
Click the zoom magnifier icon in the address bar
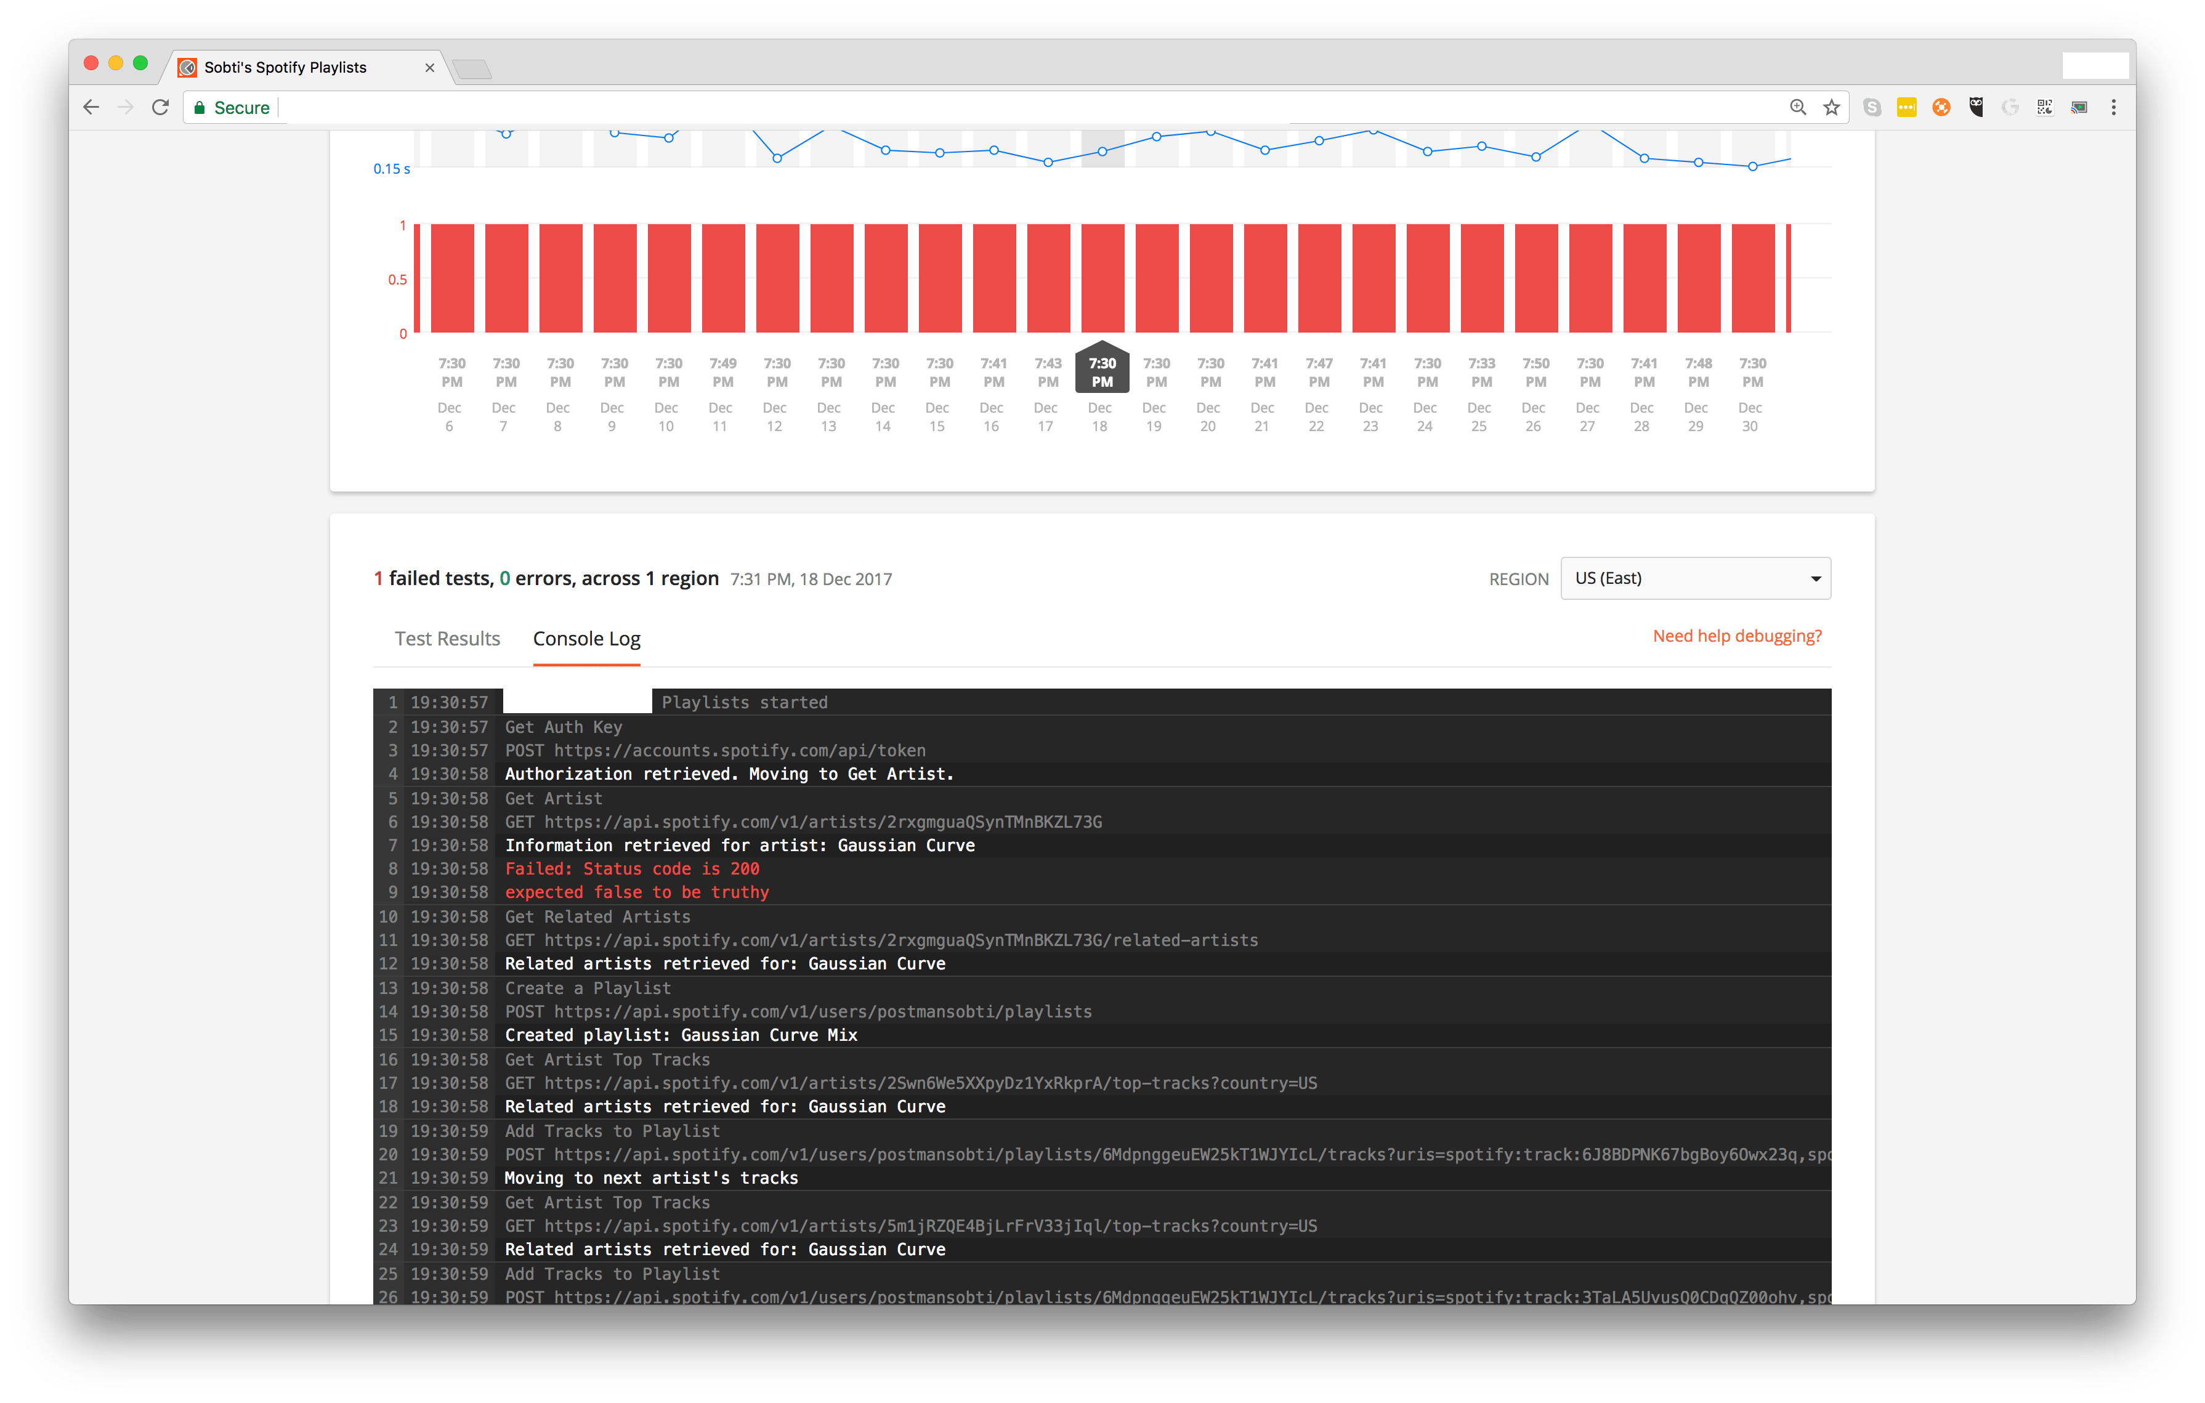click(1797, 108)
